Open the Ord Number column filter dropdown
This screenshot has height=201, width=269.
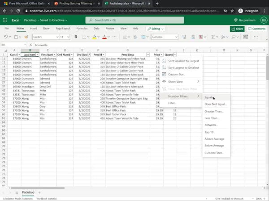[x=72, y=54]
